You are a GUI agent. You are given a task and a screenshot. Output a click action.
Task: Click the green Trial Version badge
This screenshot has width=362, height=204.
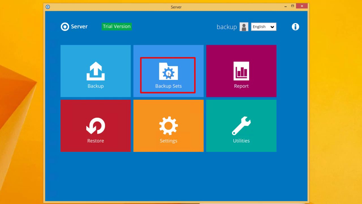(x=117, y=26)
